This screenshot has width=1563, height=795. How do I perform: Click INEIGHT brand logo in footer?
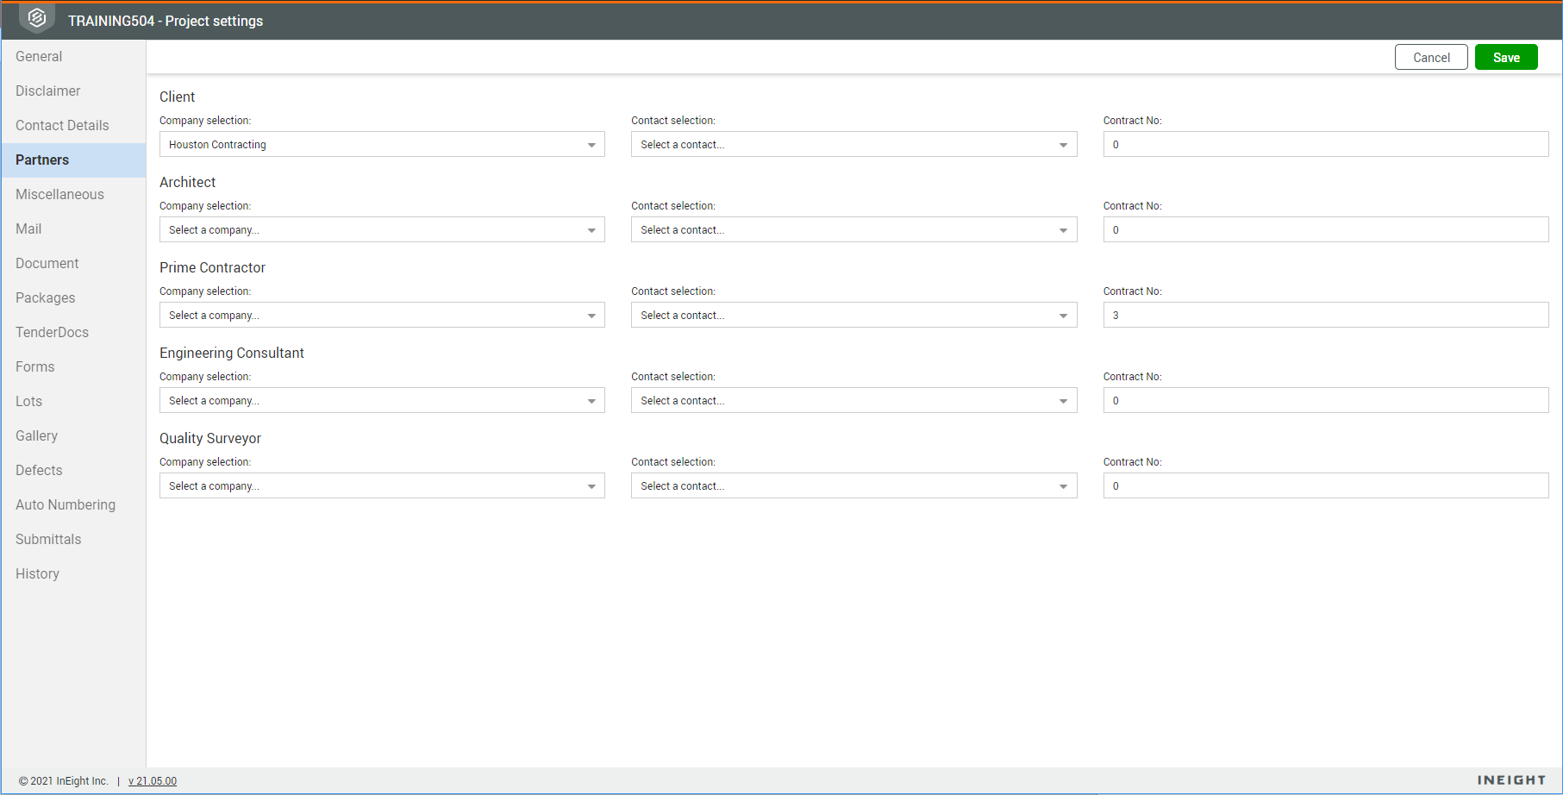pos(1511,780)
